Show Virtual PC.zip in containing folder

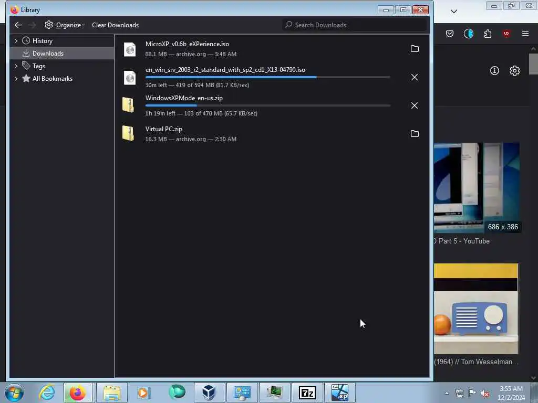click(415, 134)
